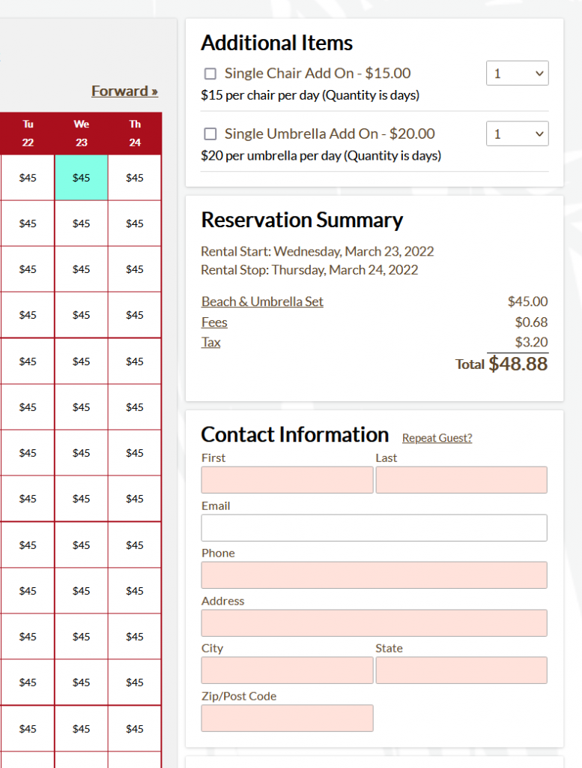Image resolution: width=582 pixels, height=768 pixels.
Task: Click the Tu 22 column header
Action: click(28, 133)
